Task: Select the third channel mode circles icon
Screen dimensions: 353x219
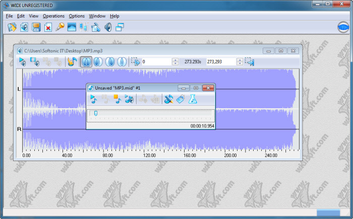Action: coord(110,61)
